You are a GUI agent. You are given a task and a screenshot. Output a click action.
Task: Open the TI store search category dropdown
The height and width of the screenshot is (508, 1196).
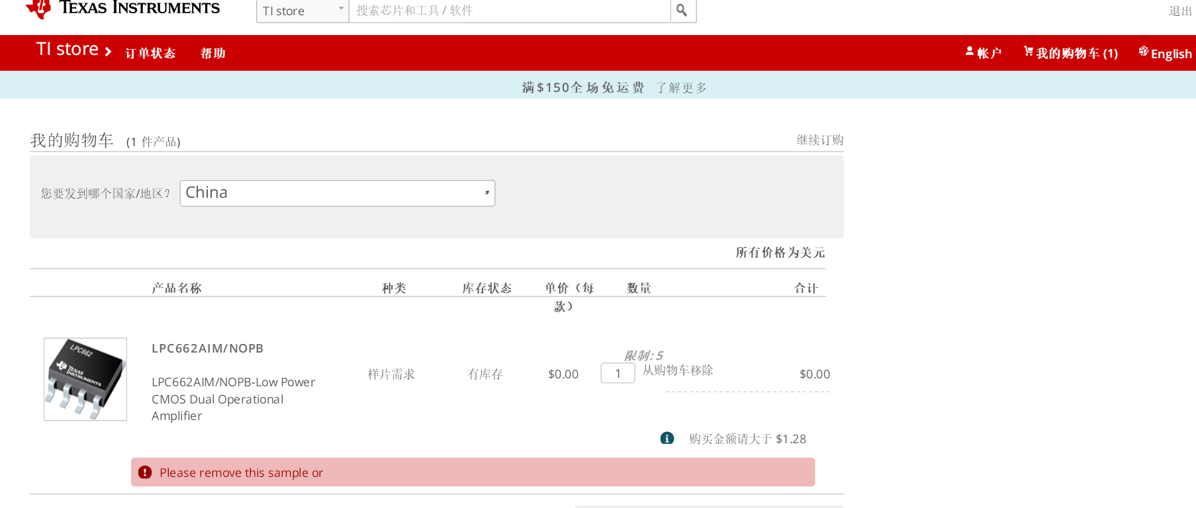point(302,11)
